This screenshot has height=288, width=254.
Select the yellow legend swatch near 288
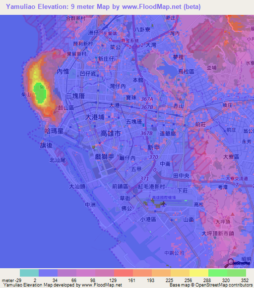coord(199,273)
